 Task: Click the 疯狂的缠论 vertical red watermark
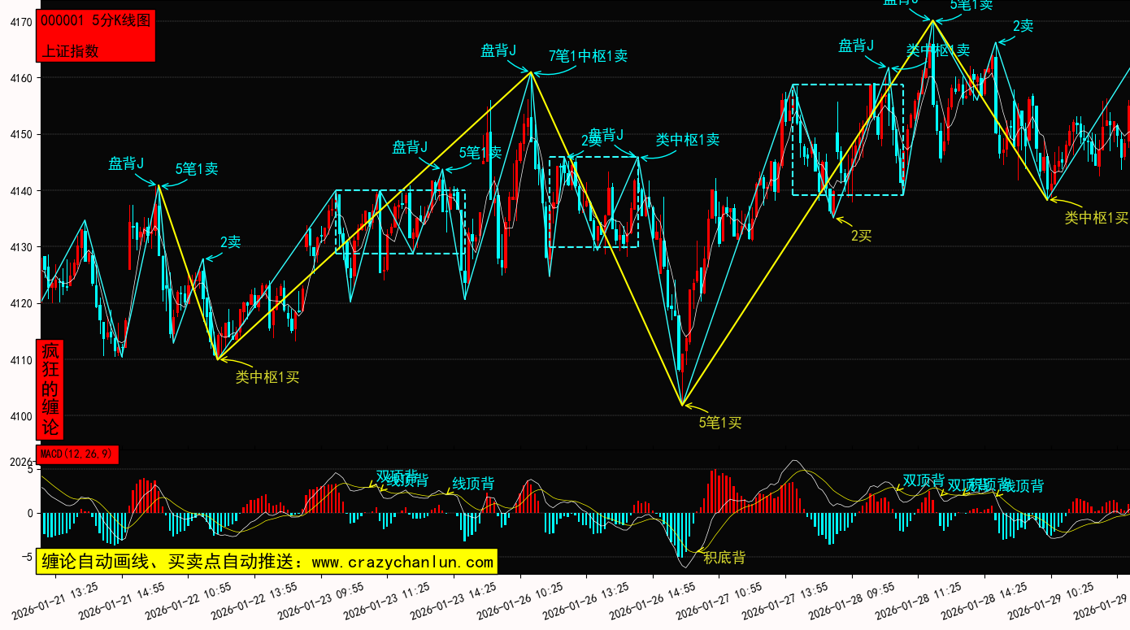point(50,389)
